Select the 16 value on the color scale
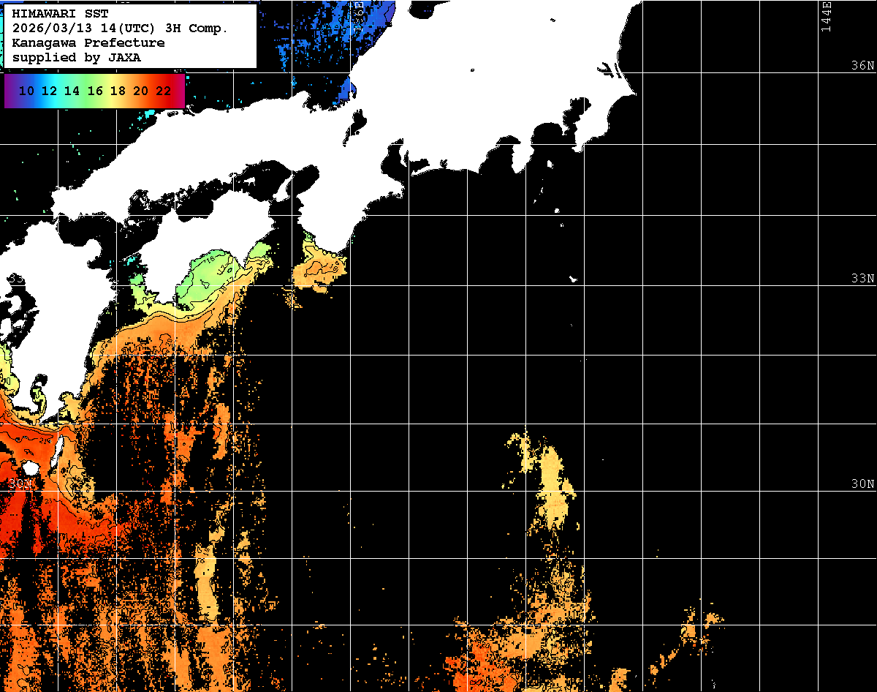Image resolution: width=877 pixels, height=692 pixels. pyautogui.click(x=95, y=91)
